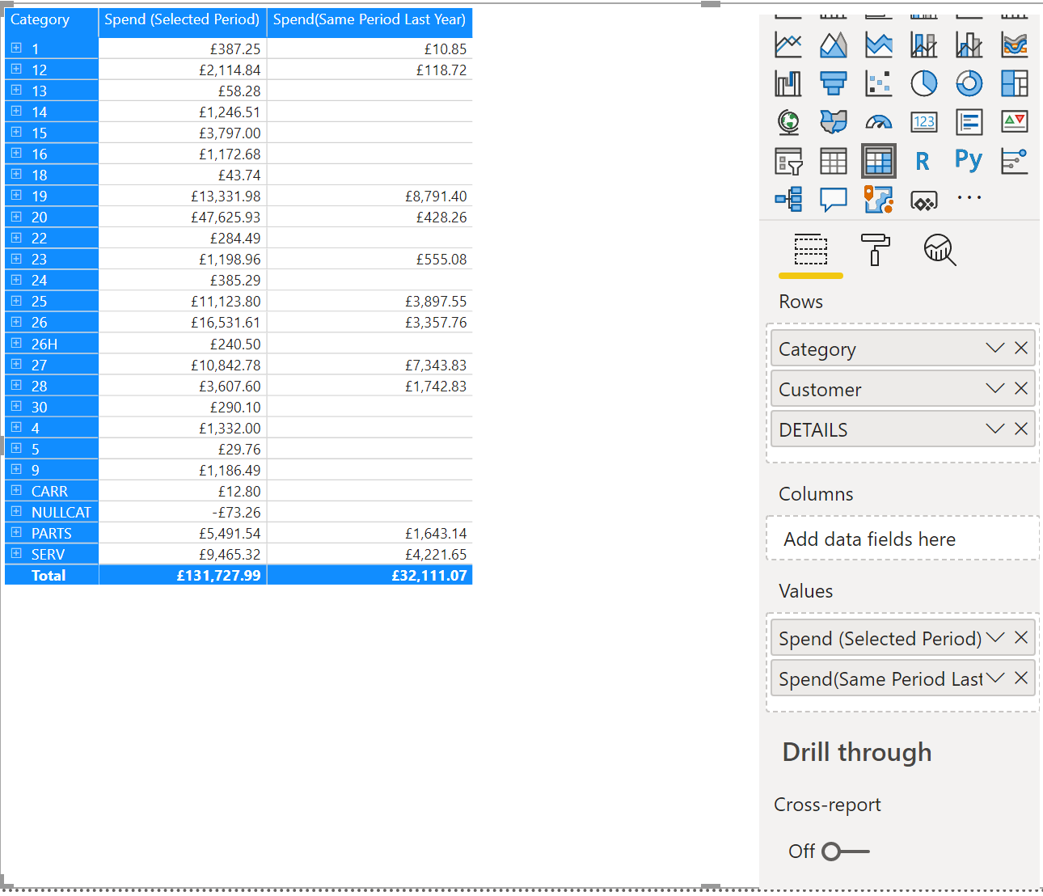Image resolution: width=1043 pixels, height=896 pixels.
Task: Select the Funnel chart visual
Action: point(834,83)
